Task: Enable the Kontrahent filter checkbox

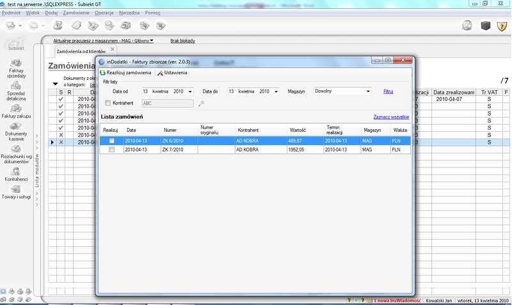Action: (x=108, y=103)
